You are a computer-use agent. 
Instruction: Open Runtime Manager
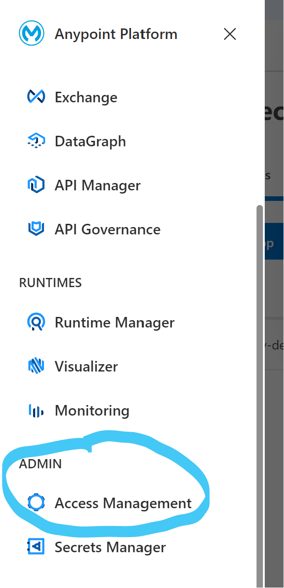coord(115,322)
